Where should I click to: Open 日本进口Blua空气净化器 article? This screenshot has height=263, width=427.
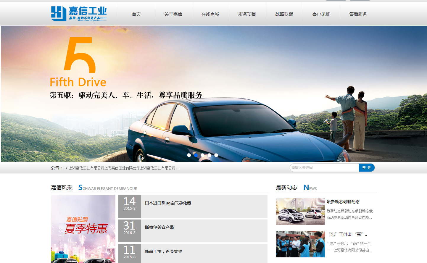pyautogui.click(x=168, y=203)
